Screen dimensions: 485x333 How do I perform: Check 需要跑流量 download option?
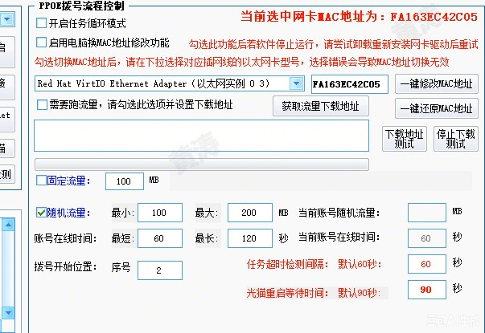pyautogui.click(x=42, y=104)
